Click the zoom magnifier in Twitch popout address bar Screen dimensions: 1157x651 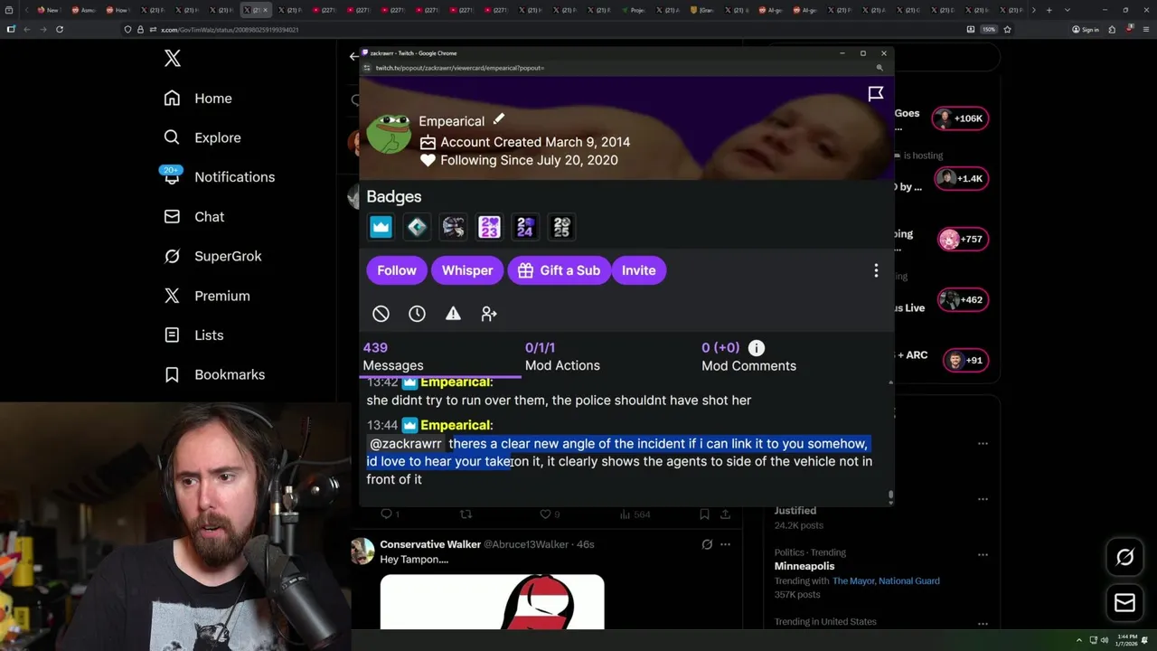point(880,68)
